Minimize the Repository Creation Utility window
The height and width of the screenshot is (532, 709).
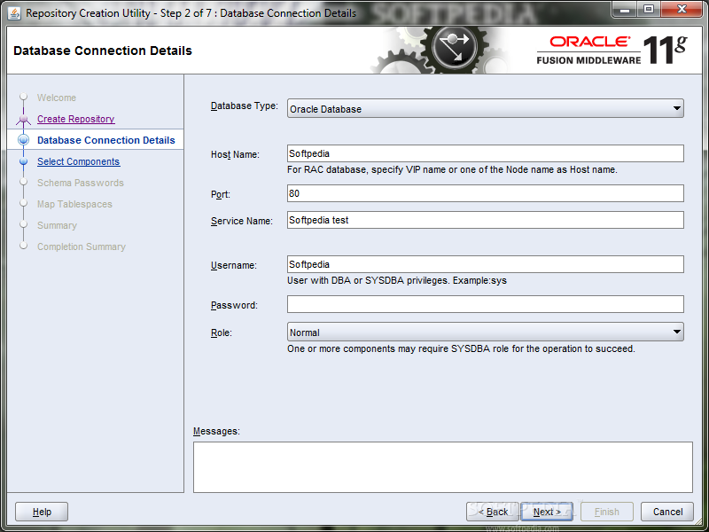click(x=625, y=9)
